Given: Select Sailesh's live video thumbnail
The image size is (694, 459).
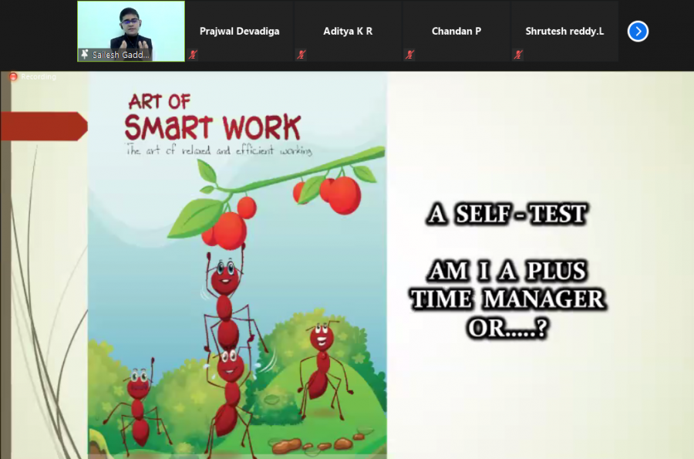Looking at the screenshot, I should [x=131, y=27].
